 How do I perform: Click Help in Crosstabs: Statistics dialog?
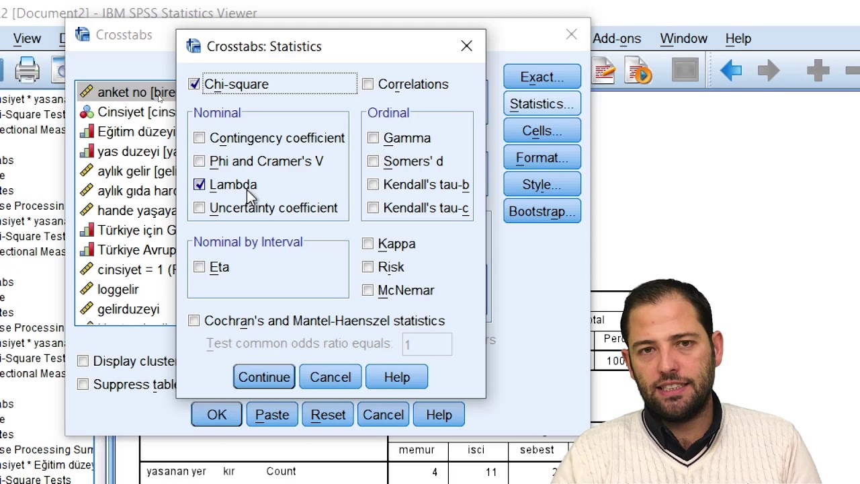397,377
